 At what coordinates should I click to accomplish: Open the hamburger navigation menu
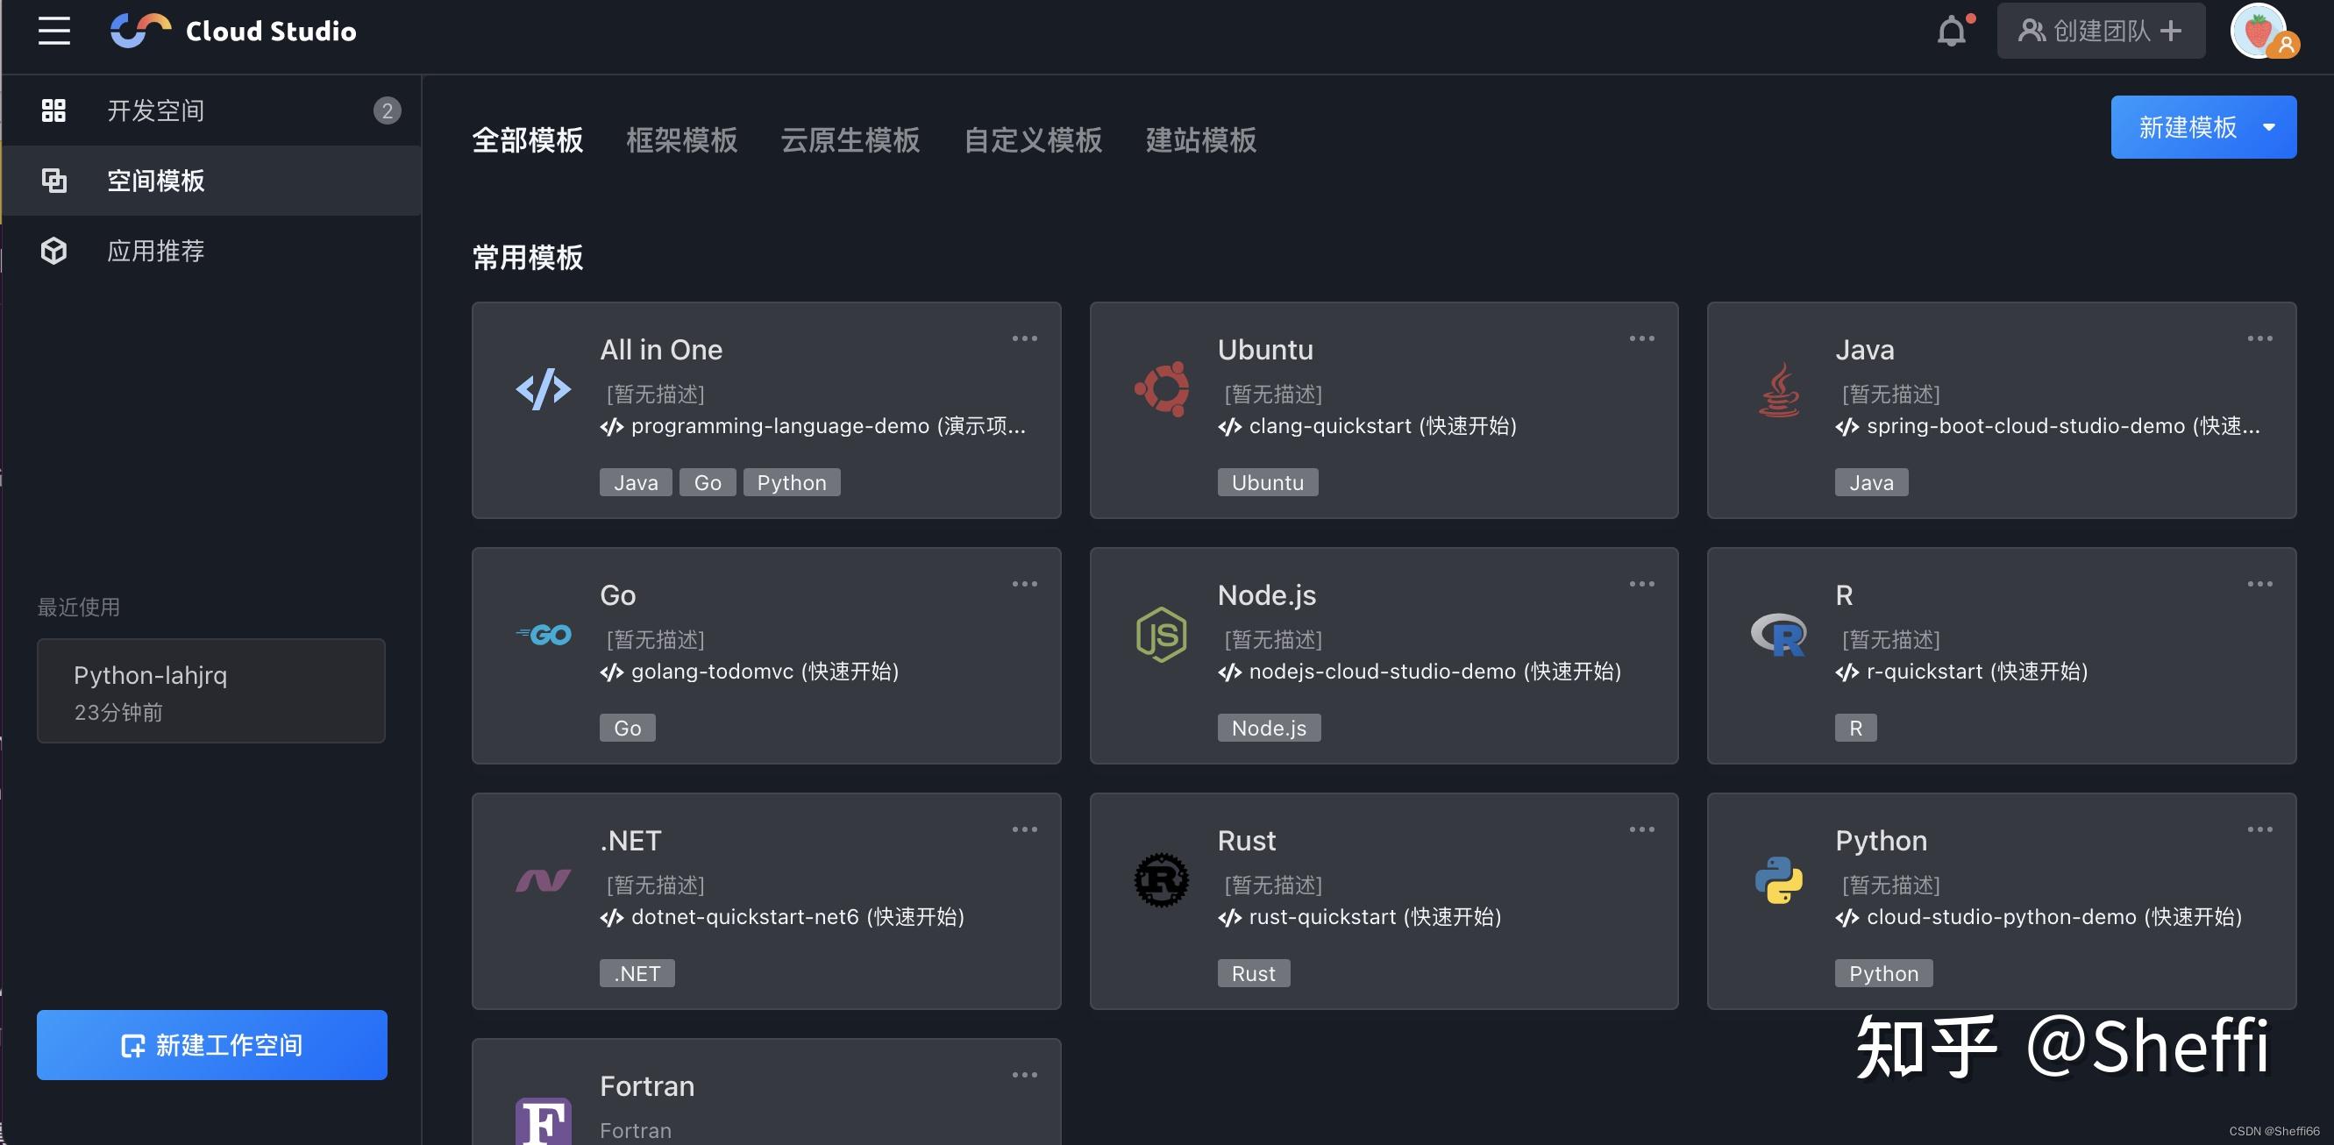tap(53, 30)
